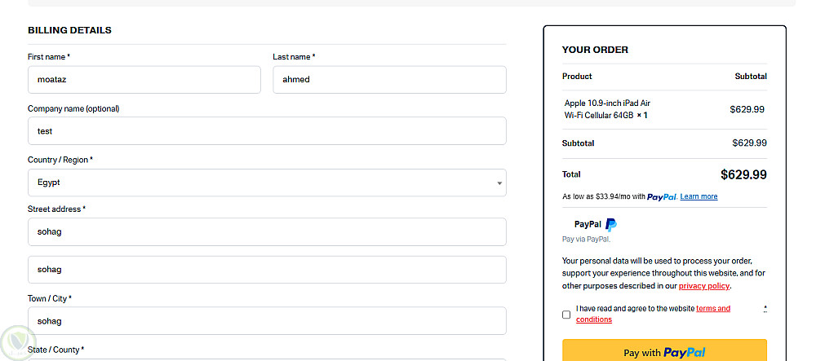The height and width of the screenshot is (361, 816).
Task: Click the dropdown arrow beside Egypt
Action: coord(499,183)
